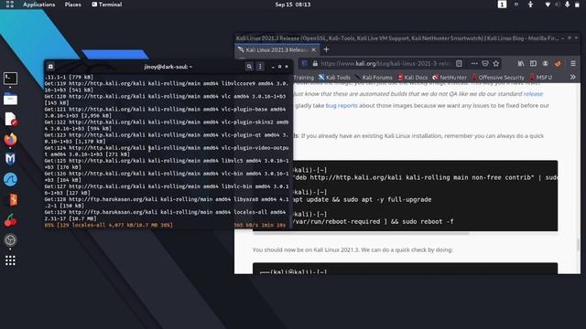Open the NetHunter bookmark

coord(450,77)
